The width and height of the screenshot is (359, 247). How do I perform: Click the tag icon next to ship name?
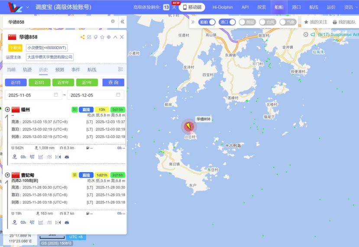[x=96, y=37]
